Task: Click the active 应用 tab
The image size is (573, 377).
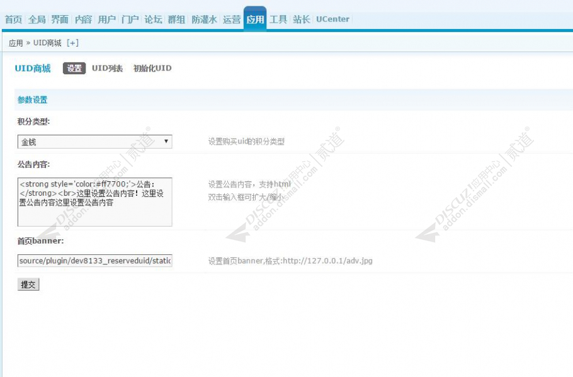Action: tap(255, 20)
